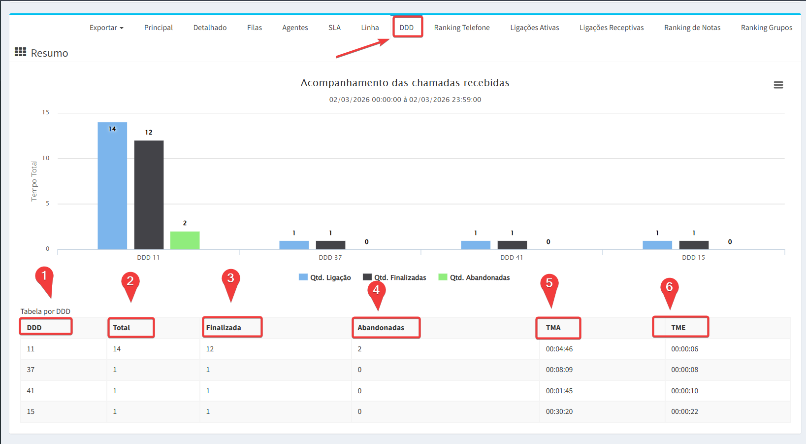Click the Resumo grid icon
The width and height of the screenshot is (806, 444).
tap(20, 52)
